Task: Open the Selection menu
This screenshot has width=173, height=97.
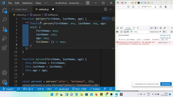Action: point(27,3)
